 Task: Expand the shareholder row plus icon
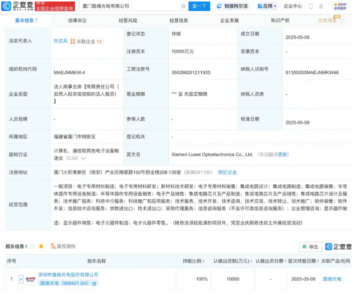(21, 279)
